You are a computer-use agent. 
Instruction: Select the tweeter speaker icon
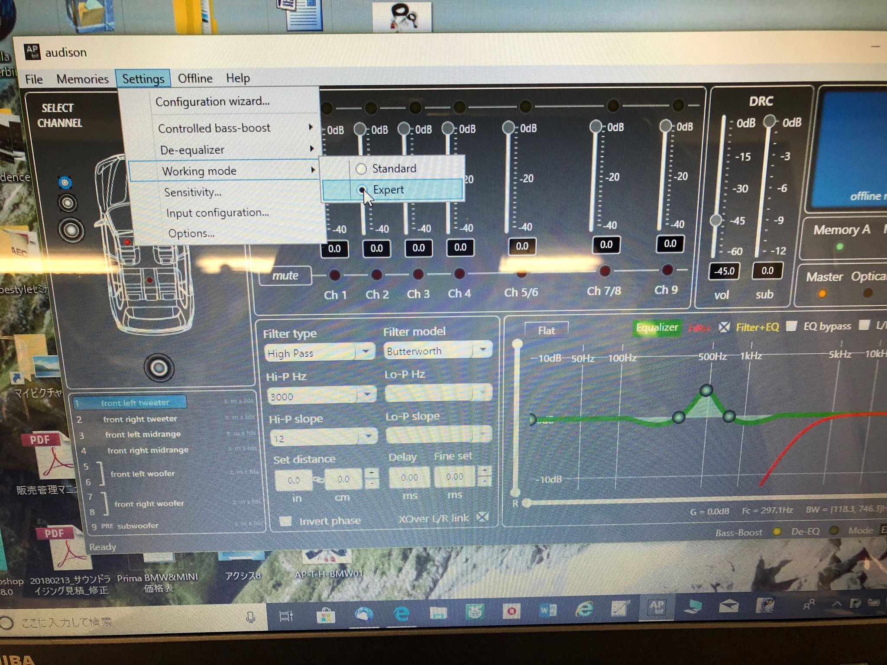tap(65, 183)
